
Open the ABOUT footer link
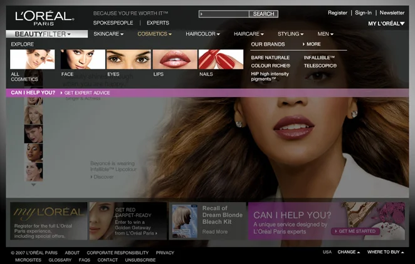(x=72, y=253)
